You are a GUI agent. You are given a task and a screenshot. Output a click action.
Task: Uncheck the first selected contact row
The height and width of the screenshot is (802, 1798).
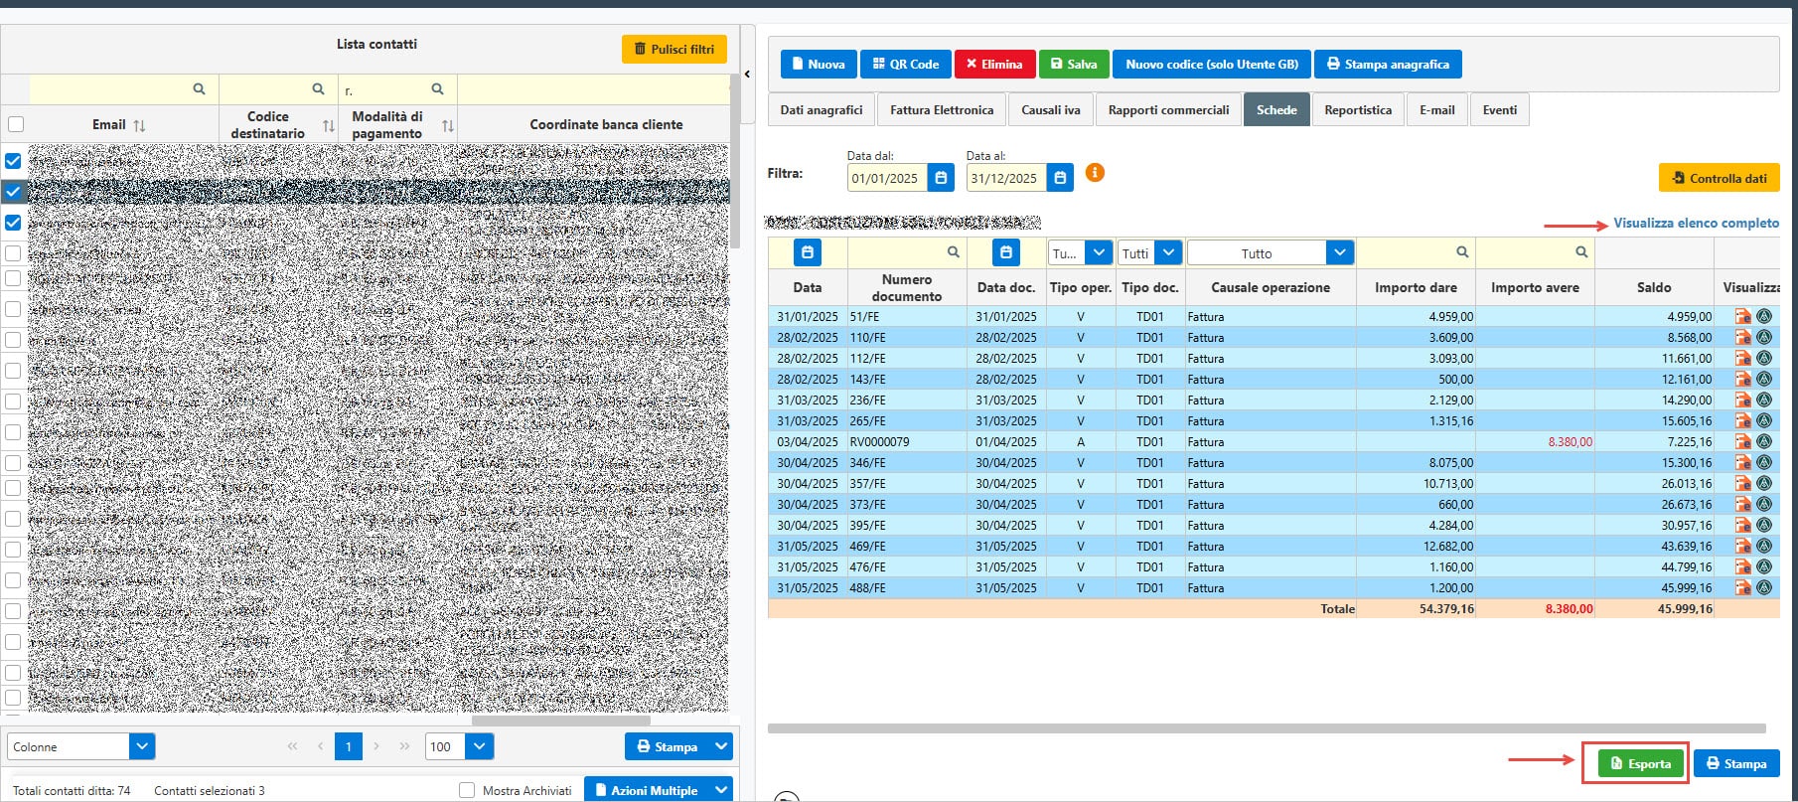click(13, 160)
